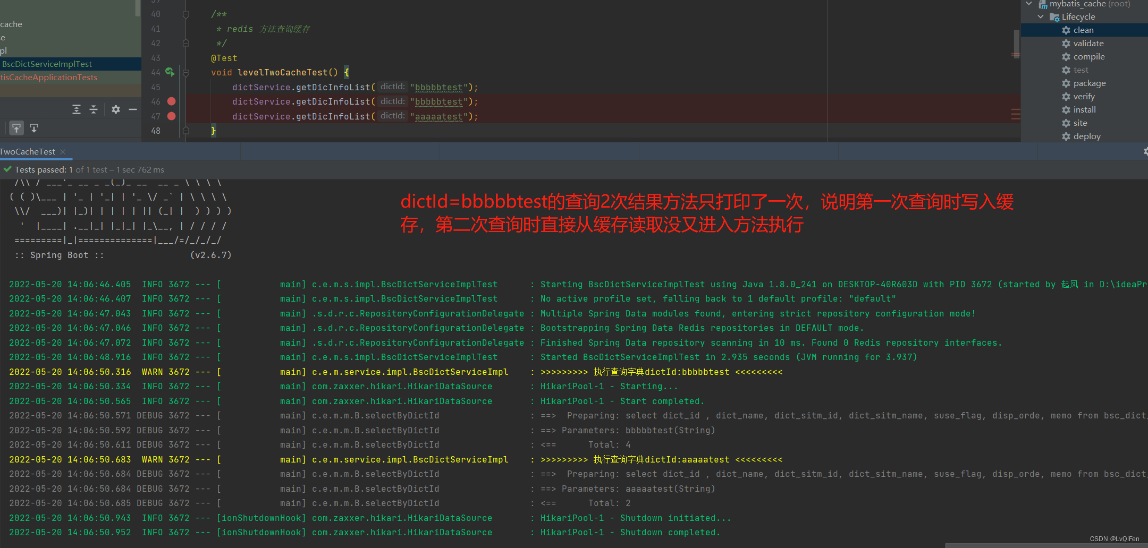
Task: Click WARN log line for dictId:aaaaatest
Action: pos(396,459)
